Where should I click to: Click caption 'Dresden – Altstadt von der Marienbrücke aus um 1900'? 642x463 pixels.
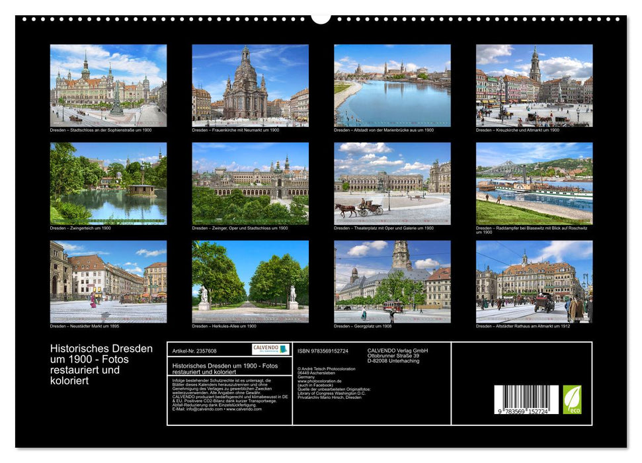pyautogui.click(x=383, y=130)
